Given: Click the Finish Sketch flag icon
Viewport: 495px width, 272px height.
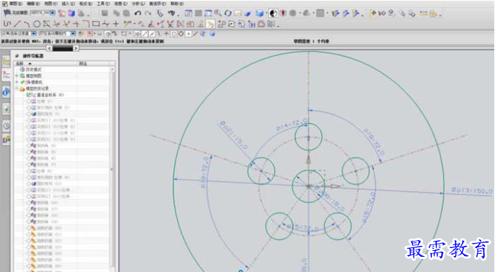Looking at the screenshot, I should coord(7,13).
